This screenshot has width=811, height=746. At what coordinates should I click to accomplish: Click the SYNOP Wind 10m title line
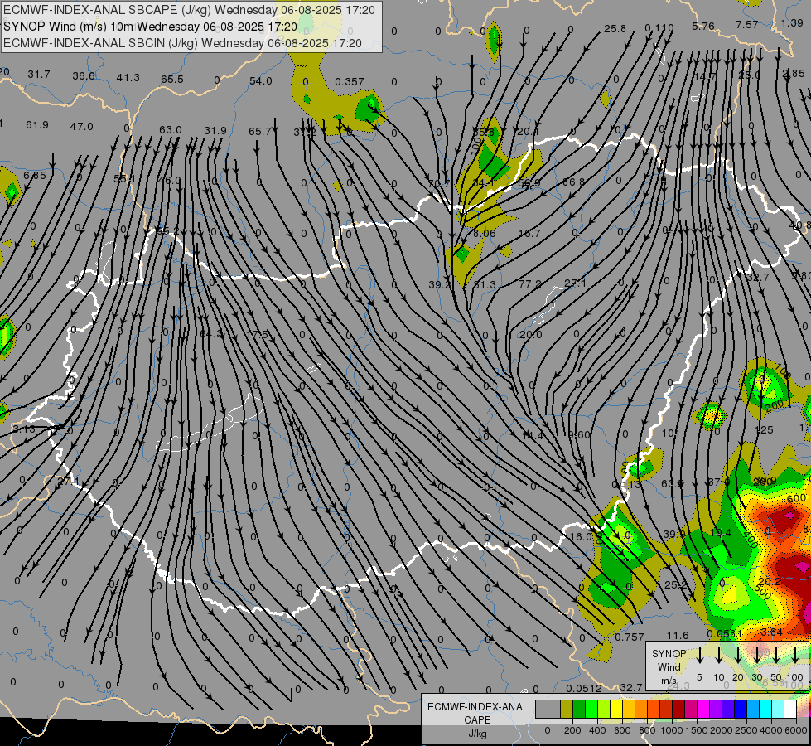tap(150, 27)
